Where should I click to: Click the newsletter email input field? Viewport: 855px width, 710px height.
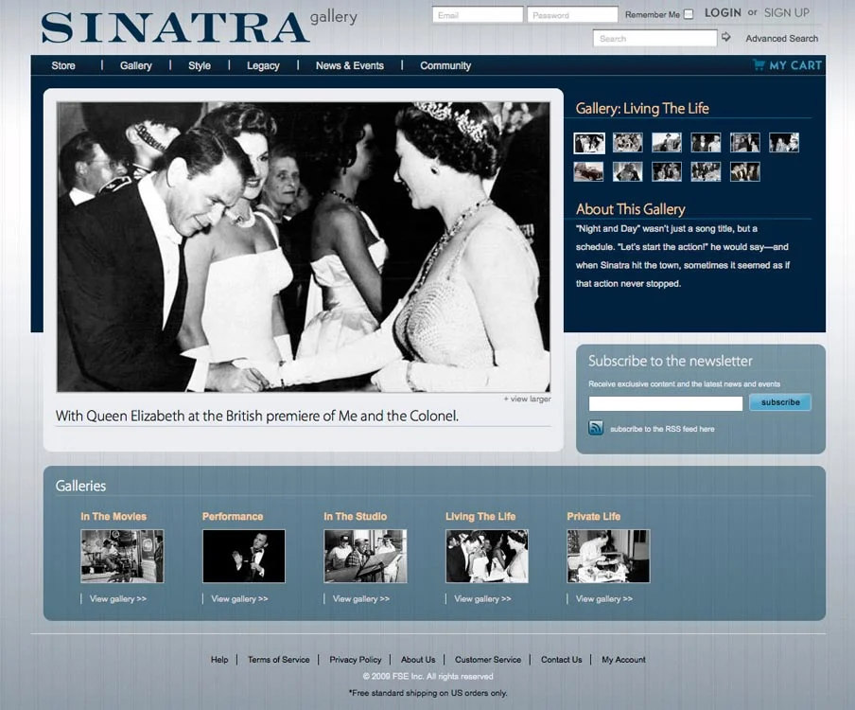(x=665, y=403)
